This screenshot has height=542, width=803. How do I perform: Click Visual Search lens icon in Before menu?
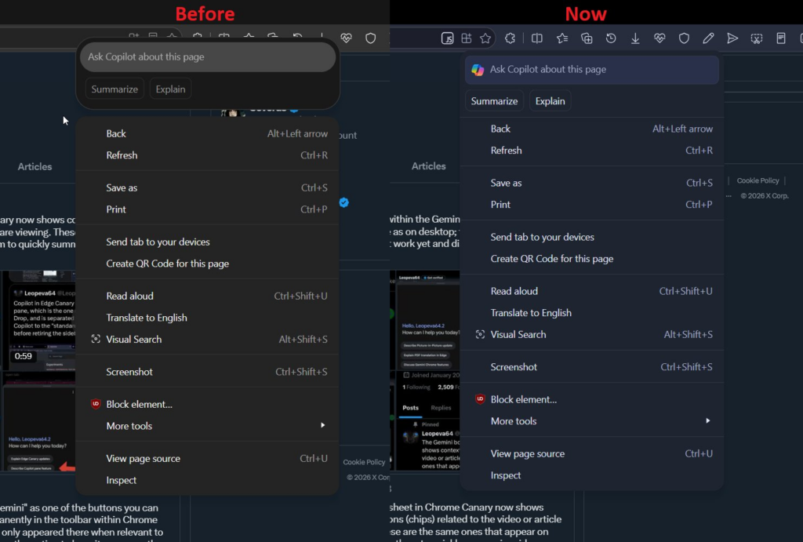click(x=95, y=339)
